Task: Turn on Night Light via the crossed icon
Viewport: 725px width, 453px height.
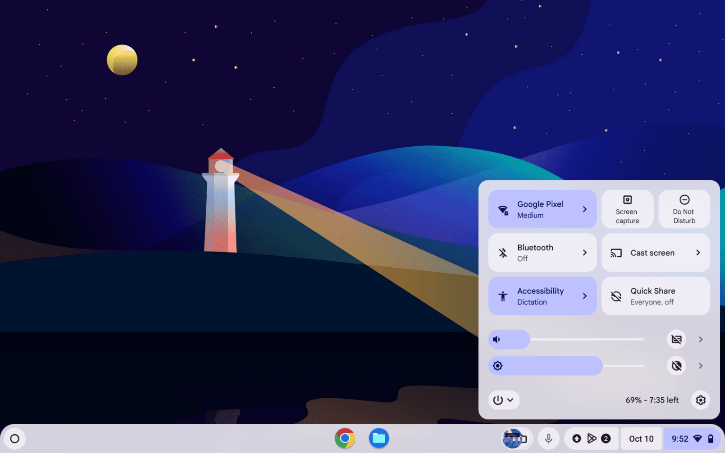Action: point(676,366)
